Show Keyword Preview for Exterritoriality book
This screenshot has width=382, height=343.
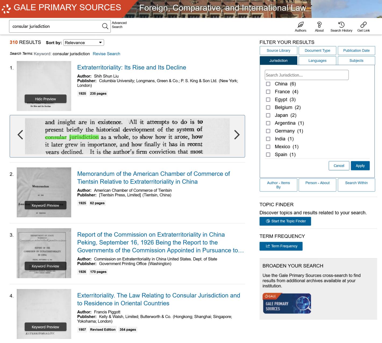45,327
